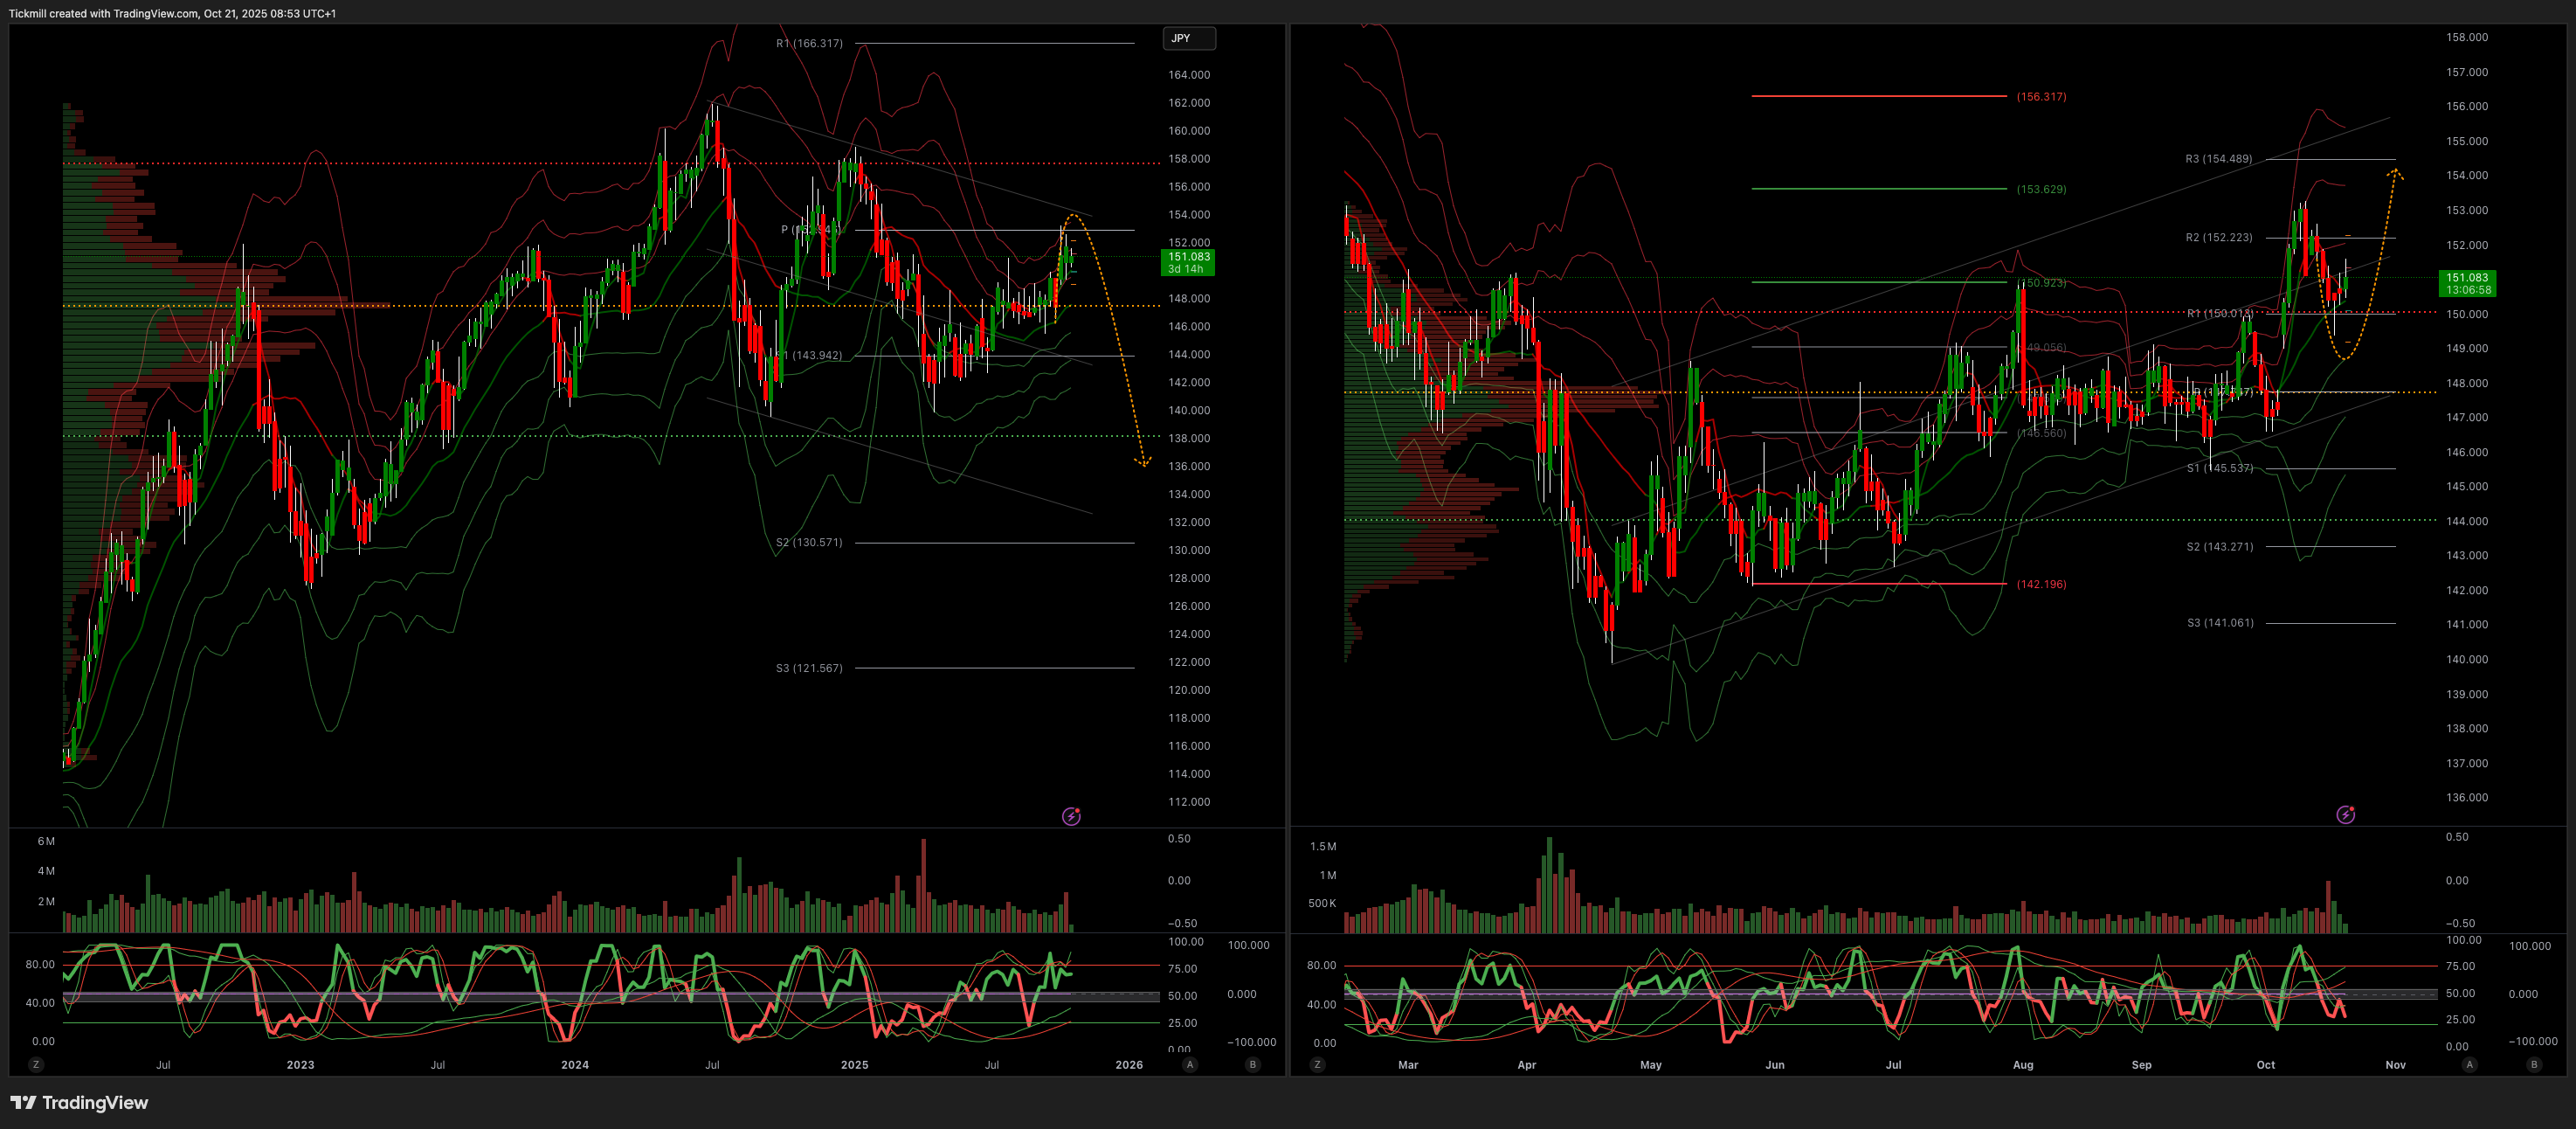Toggle the A auto-scale button on left chart
Viewport: 2576px width, 1129px height.
pyautogui.click(x=1190, y=1065)
